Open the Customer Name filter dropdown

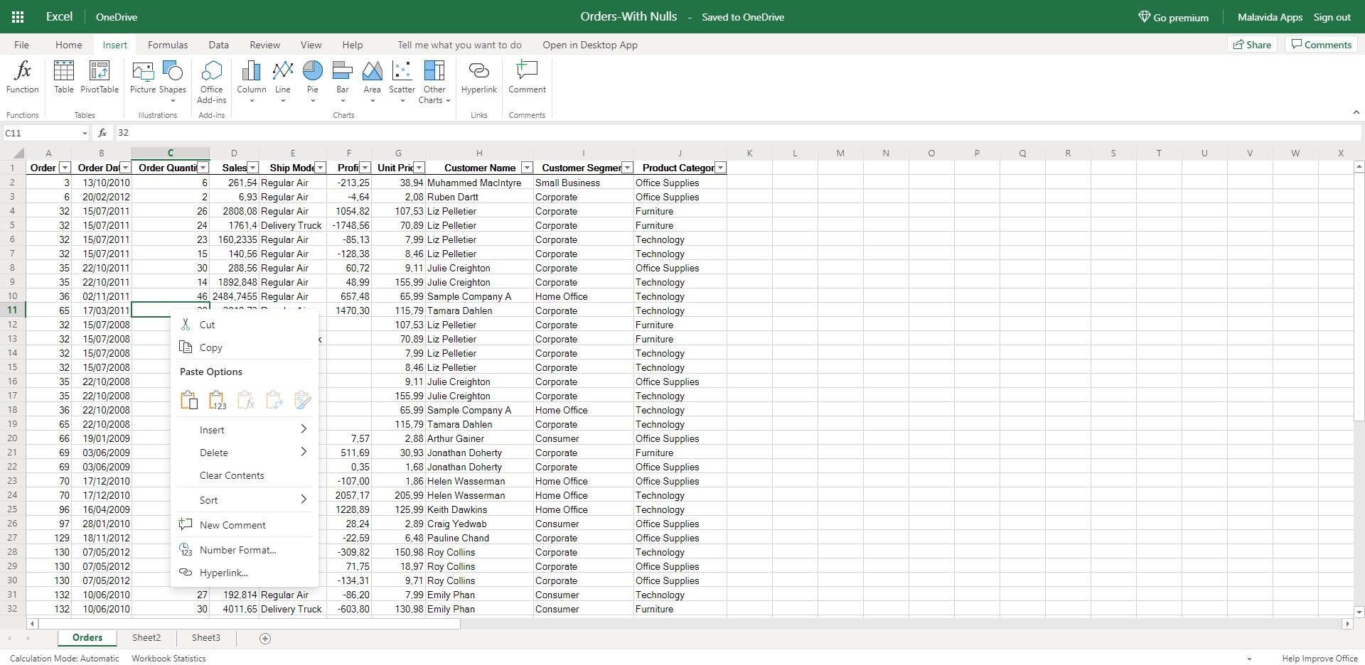527,168
